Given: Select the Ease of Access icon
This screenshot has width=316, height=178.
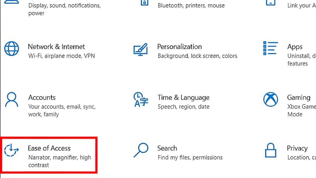Looking at the screenshot, I should 12,150.
